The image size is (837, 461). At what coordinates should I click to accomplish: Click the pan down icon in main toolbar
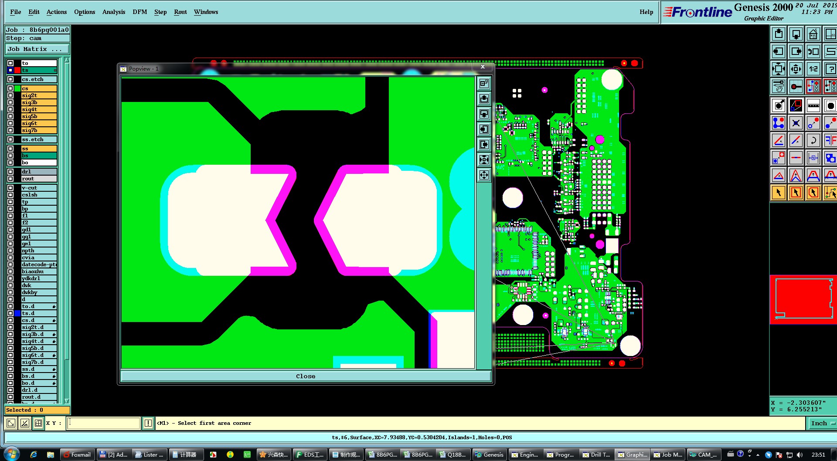point(796,34)
